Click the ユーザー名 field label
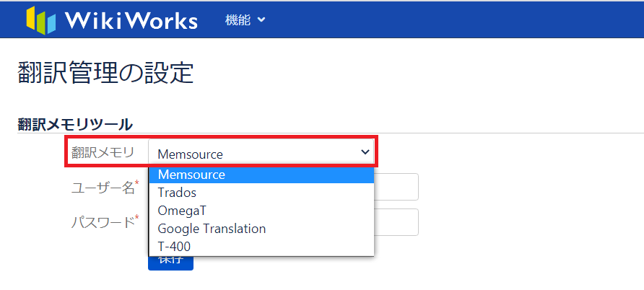Screen dimensions: 644x290 point(104,188)
